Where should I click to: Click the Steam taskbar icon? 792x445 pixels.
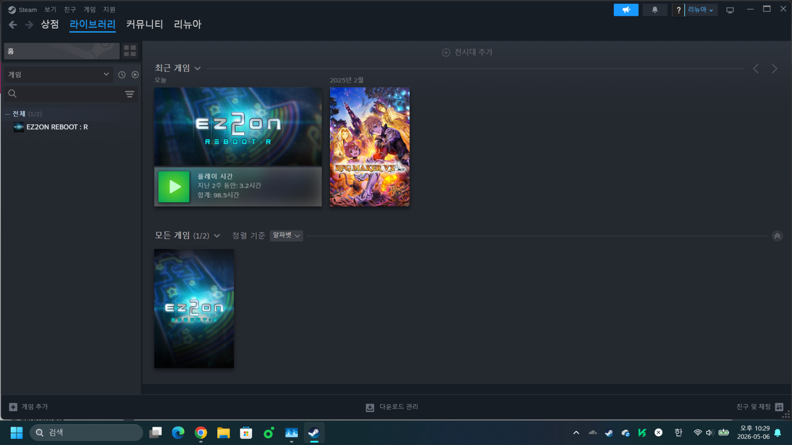coord(314,433)
